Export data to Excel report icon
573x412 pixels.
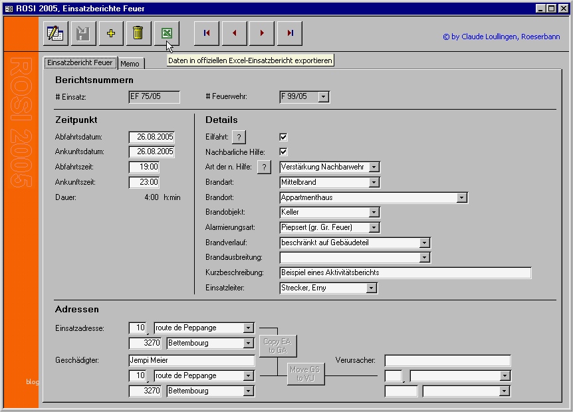pos(166,33)
